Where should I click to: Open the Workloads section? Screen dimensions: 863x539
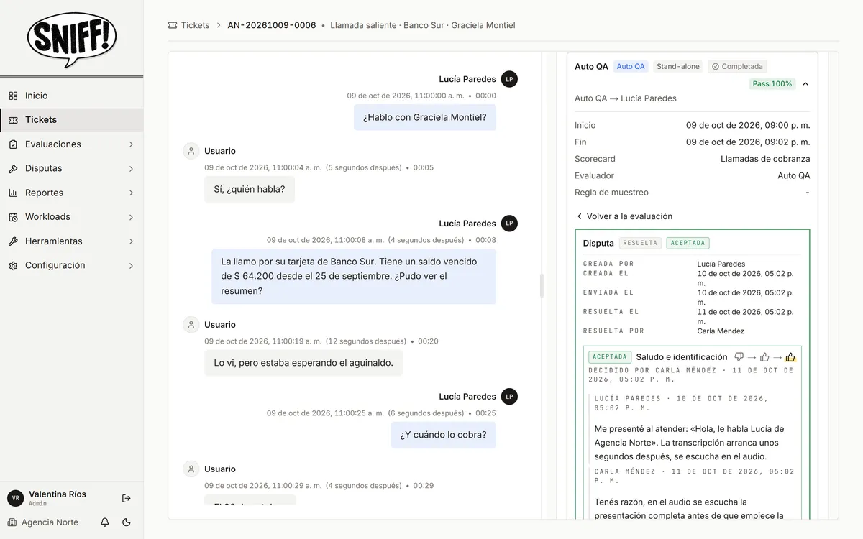(x=72, y=217)
